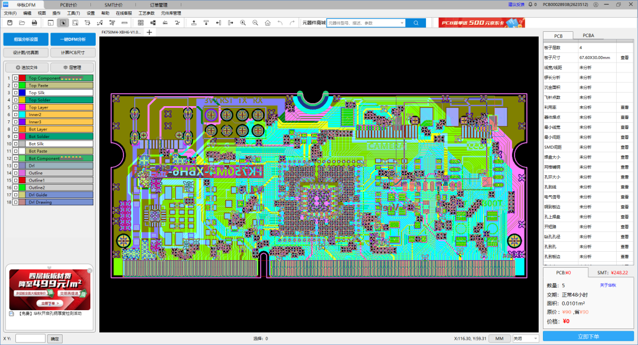The width and height of the screenshot is (638, 345).
Task: Click the X Y coordinate input field
Action: pyautogui.click(x=30, y=339)
